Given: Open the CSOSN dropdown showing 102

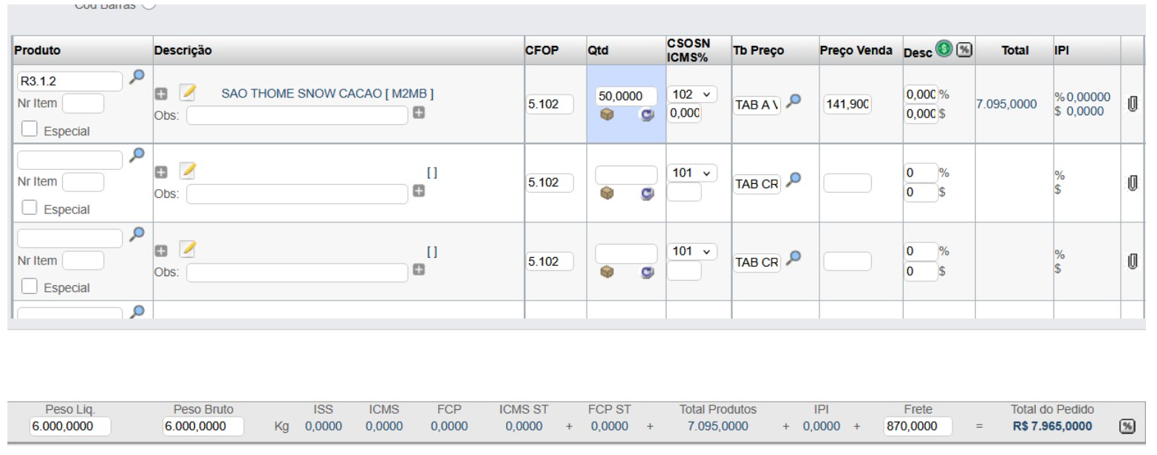Looking at the screenshot, I should (x=692, y=95).
